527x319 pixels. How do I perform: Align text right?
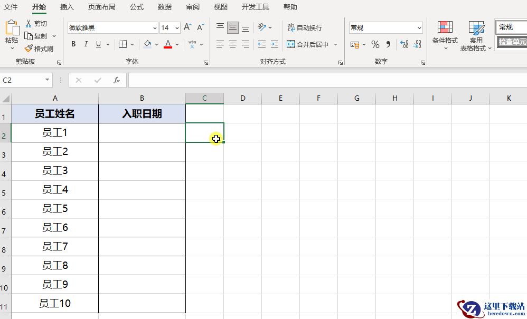[246, 44]
